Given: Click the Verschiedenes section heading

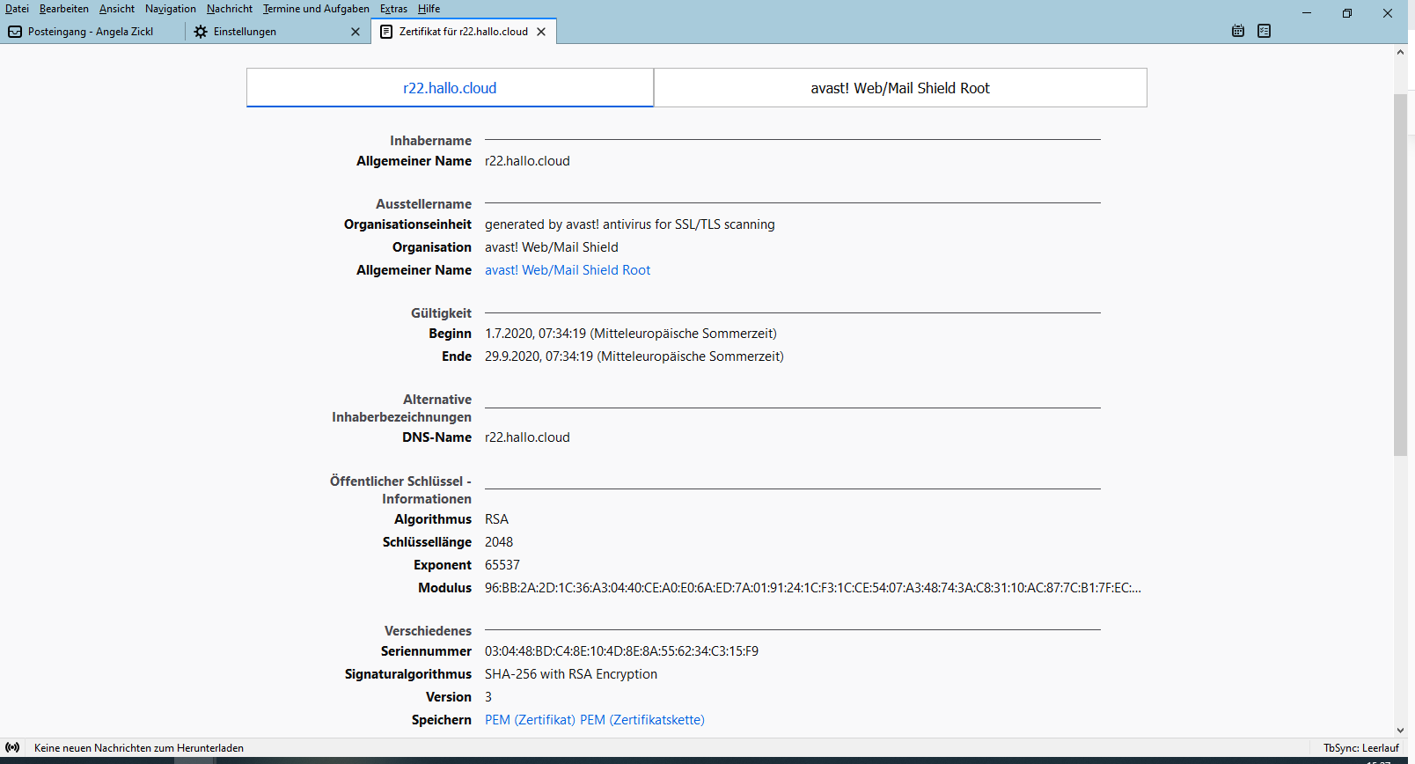Looking at the screenshot, I should [x=428, y=631].
